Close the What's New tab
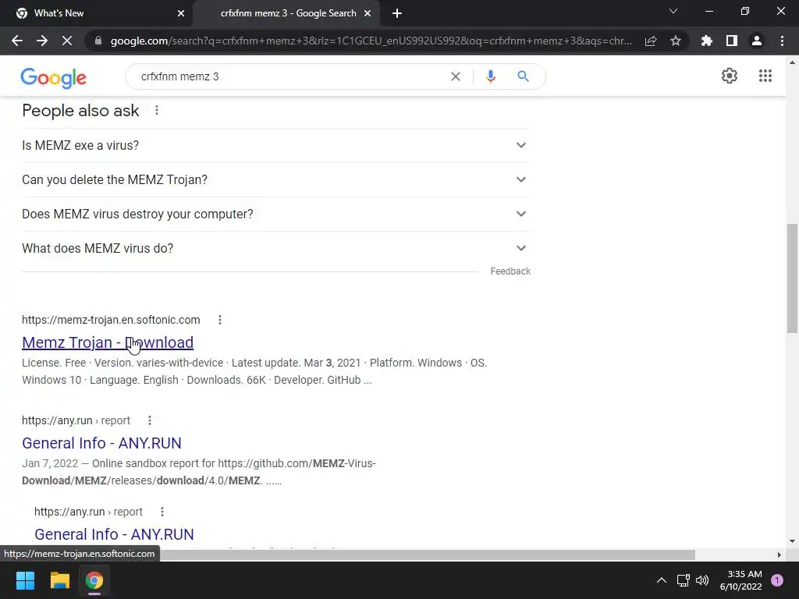Image resolution: width=799 pixels, height=599 pixels. point(181,13)
